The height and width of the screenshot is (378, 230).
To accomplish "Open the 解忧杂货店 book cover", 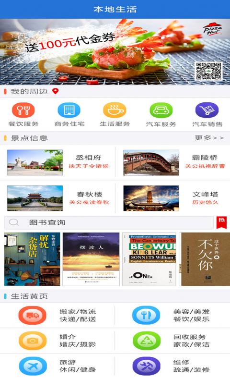I will point(32,259).
